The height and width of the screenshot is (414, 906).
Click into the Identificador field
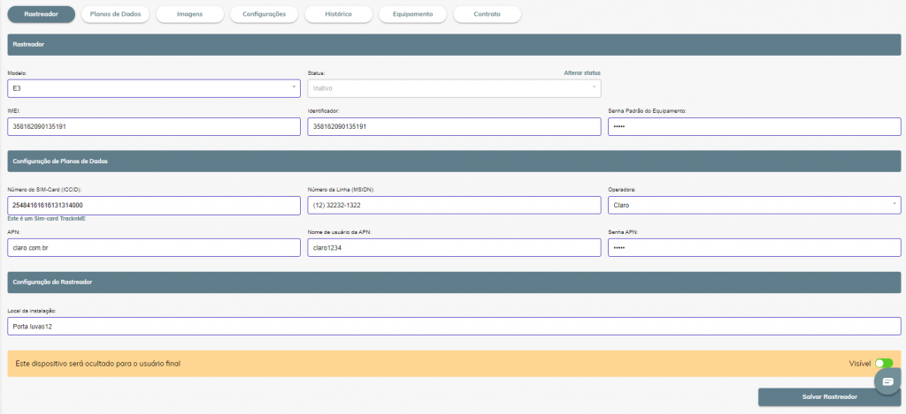(x=454, y=127)
